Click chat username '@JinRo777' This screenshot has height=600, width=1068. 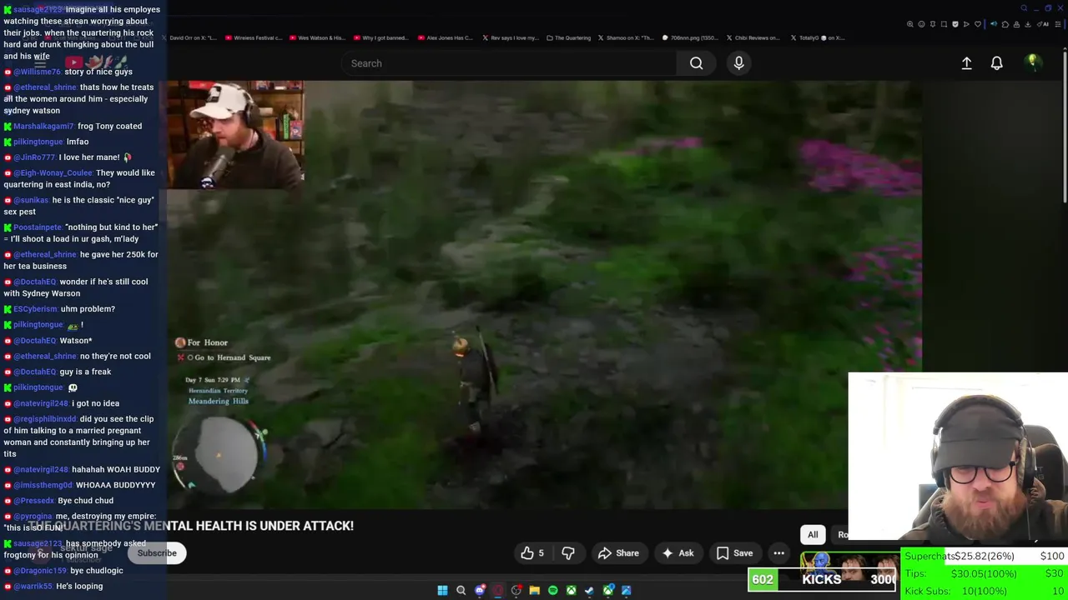click(34, 157)
